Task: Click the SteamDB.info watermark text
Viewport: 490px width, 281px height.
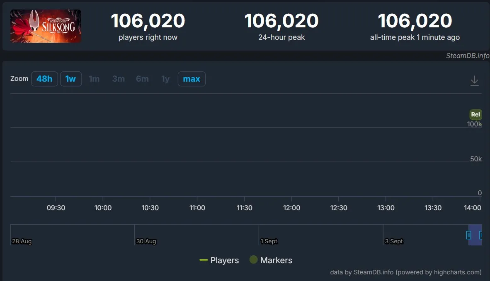Action: pos(468,56)
